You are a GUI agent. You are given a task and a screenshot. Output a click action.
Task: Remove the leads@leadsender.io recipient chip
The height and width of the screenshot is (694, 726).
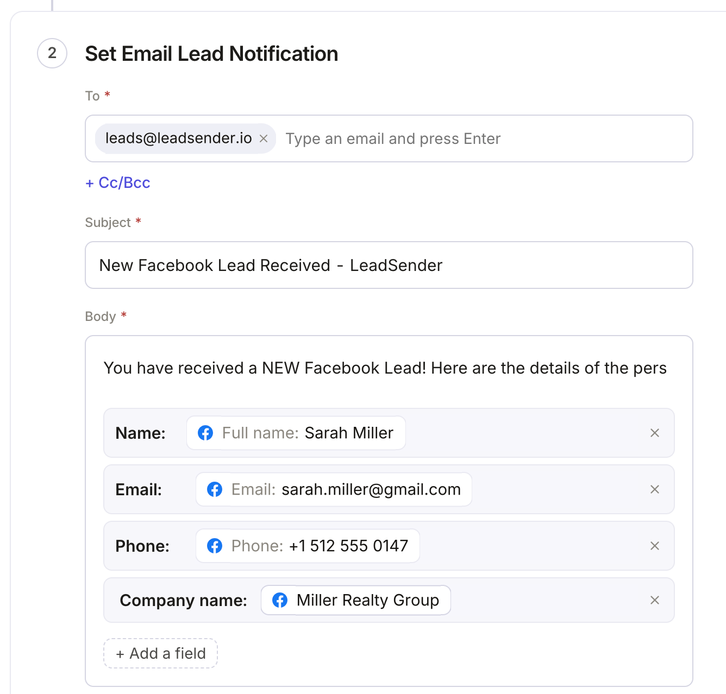point(264,138)
